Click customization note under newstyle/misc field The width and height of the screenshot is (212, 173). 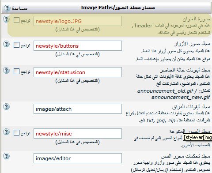point(78,142)
